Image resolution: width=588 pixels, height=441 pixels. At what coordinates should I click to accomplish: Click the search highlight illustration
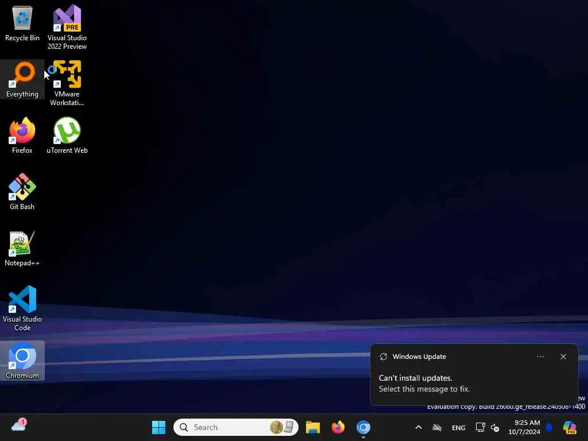[x=282, y=427]
